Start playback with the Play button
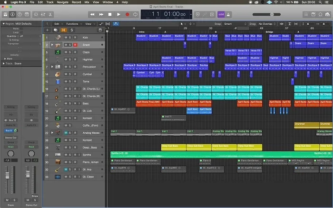 coord(119,14)
